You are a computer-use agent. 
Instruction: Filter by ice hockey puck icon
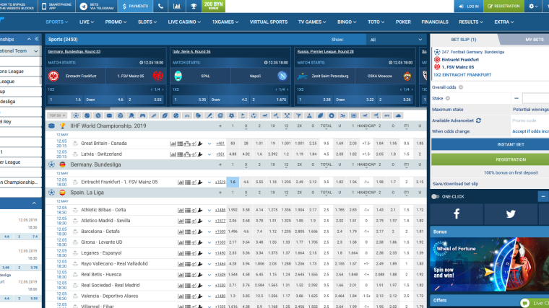(x=109, y=115)
